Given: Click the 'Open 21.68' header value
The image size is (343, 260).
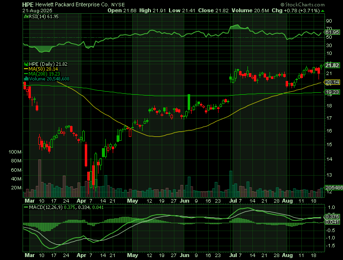Looking at the screenshot, I should [122, 10].
